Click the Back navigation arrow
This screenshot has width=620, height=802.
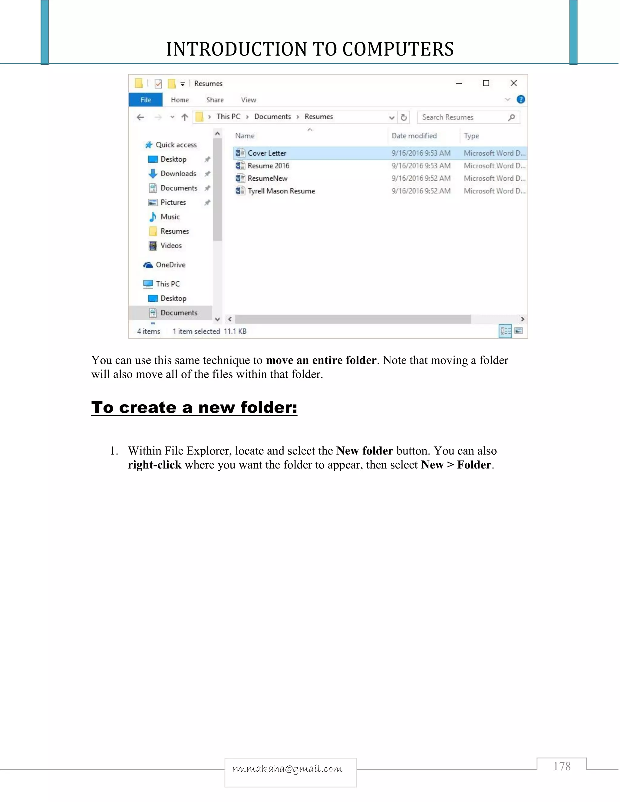(140, 117)
